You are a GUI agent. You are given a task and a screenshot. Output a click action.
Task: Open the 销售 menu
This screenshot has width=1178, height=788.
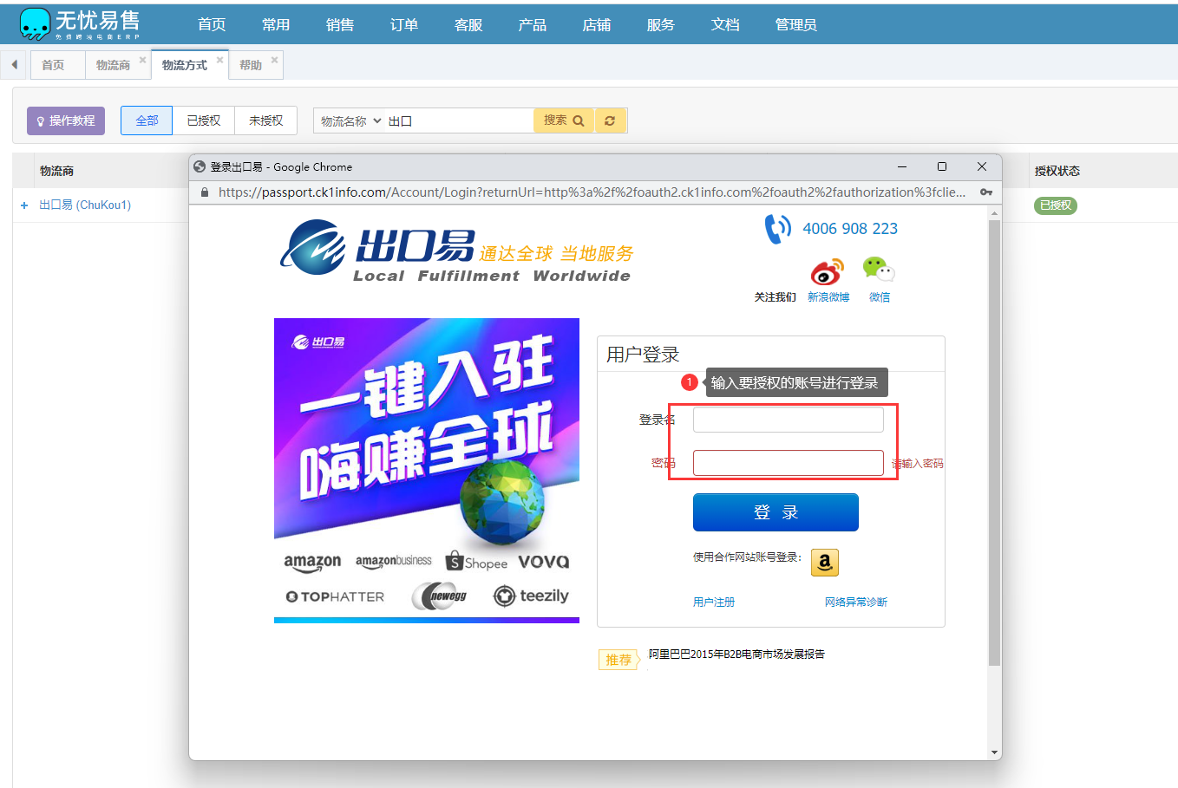tap(340, 25)
